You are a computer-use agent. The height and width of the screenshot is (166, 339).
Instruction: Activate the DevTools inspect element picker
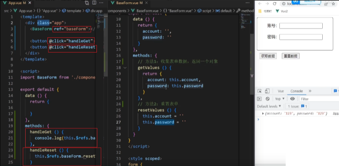(x=260, y=91)
